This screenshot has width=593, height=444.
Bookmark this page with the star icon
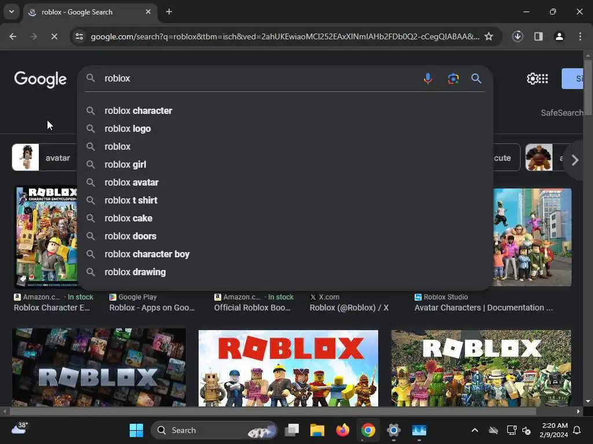coord(489,36)
